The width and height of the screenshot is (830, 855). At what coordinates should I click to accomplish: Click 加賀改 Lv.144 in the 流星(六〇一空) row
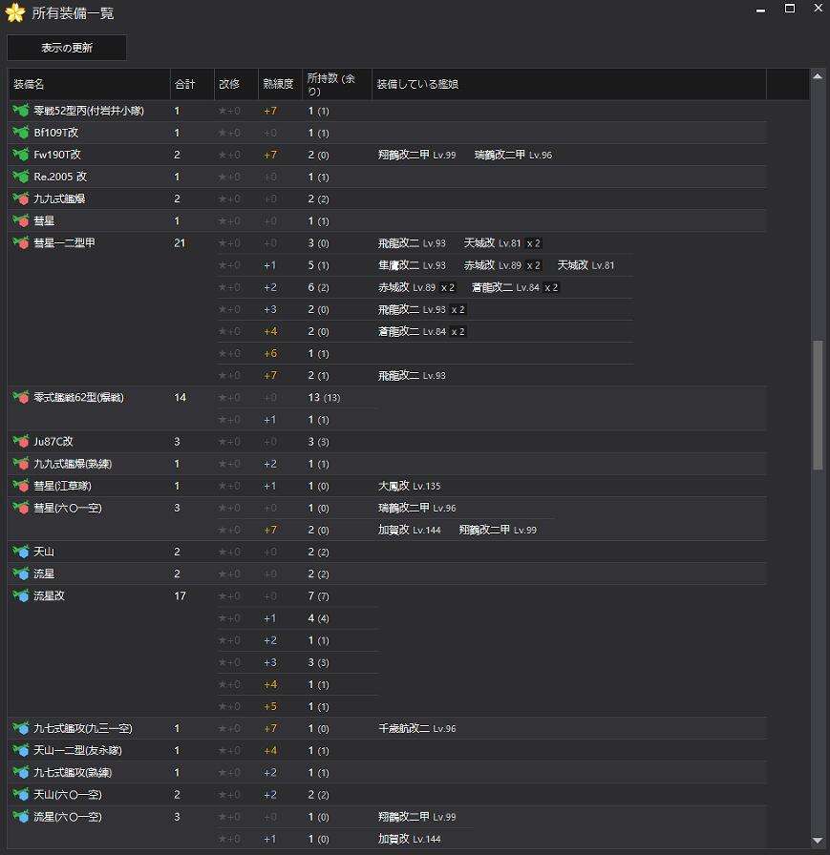(x=410, y=839)
